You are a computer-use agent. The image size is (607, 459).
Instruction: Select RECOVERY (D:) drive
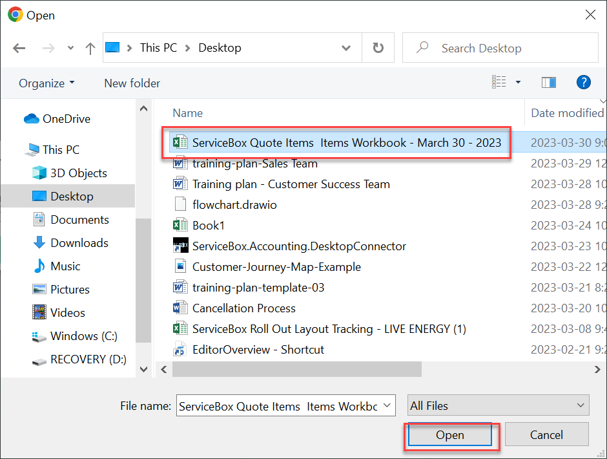coord(79,359)
